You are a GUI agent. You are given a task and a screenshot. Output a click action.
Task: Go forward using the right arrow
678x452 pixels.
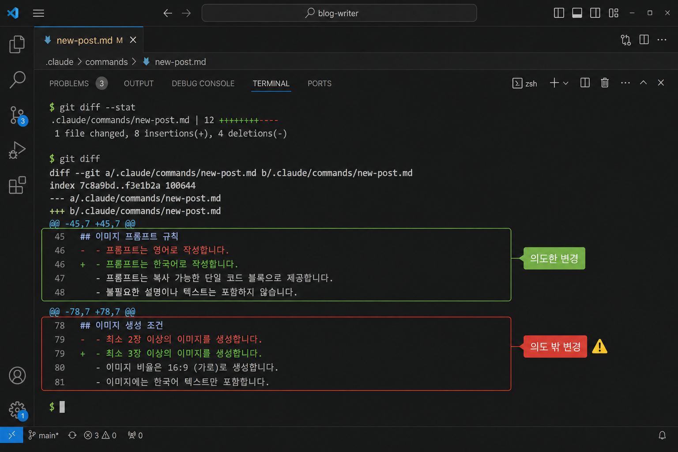[186, 13]
